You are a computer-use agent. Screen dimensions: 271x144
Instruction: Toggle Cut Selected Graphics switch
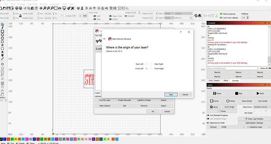coord(208,115)
